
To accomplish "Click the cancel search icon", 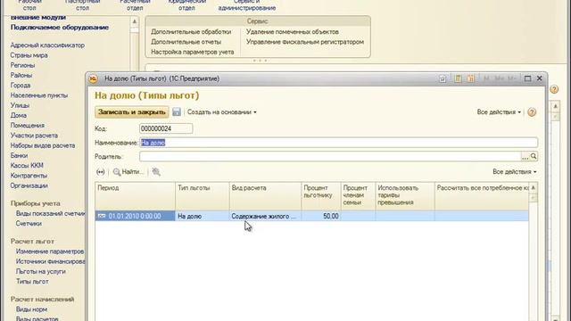I will click(156, 172).
